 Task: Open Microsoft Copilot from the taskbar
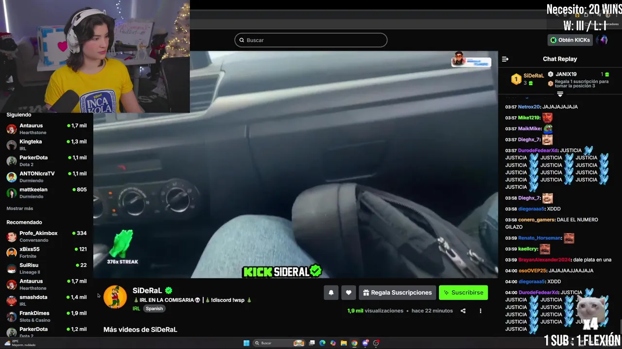pos(333,343)
